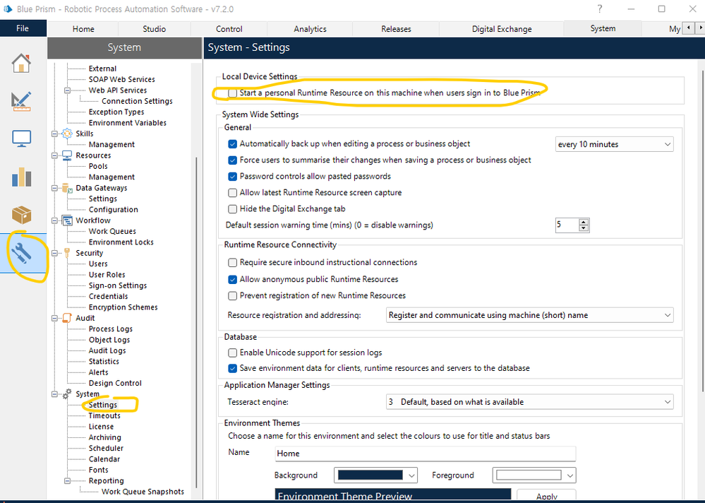Open the Control monitor sidebar icon
The image size is (705, 503).
click(21, 138)
